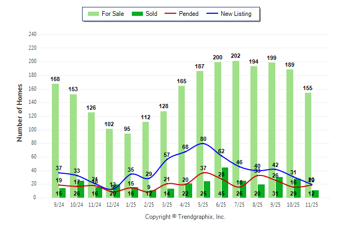Click the Copyright Trendgraphix, Inc. text

185,217
